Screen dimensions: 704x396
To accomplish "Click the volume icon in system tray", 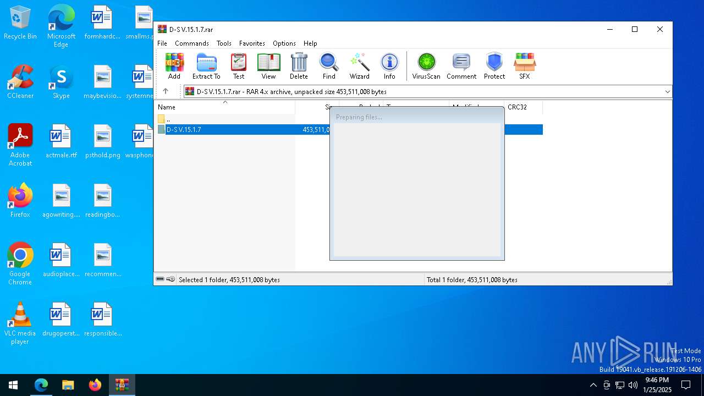I will pos(633,385).
